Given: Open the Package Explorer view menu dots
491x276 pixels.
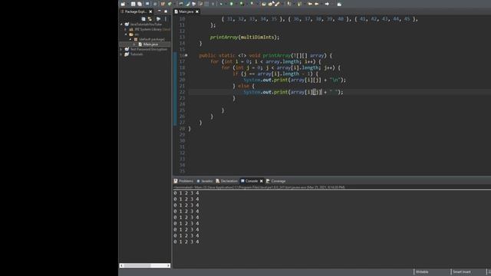Looking at the screenshot, I should [x=166, y=18].
